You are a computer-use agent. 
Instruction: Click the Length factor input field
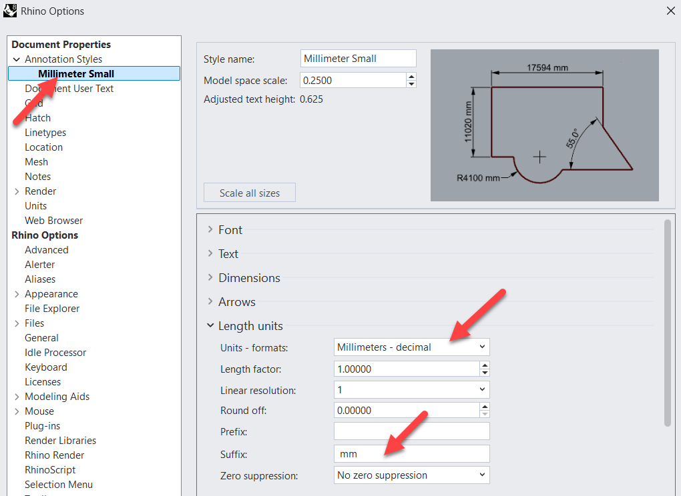coord(407,369)
